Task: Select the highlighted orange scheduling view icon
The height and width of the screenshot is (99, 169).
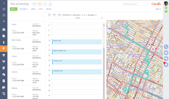Action: click(40, 4)
